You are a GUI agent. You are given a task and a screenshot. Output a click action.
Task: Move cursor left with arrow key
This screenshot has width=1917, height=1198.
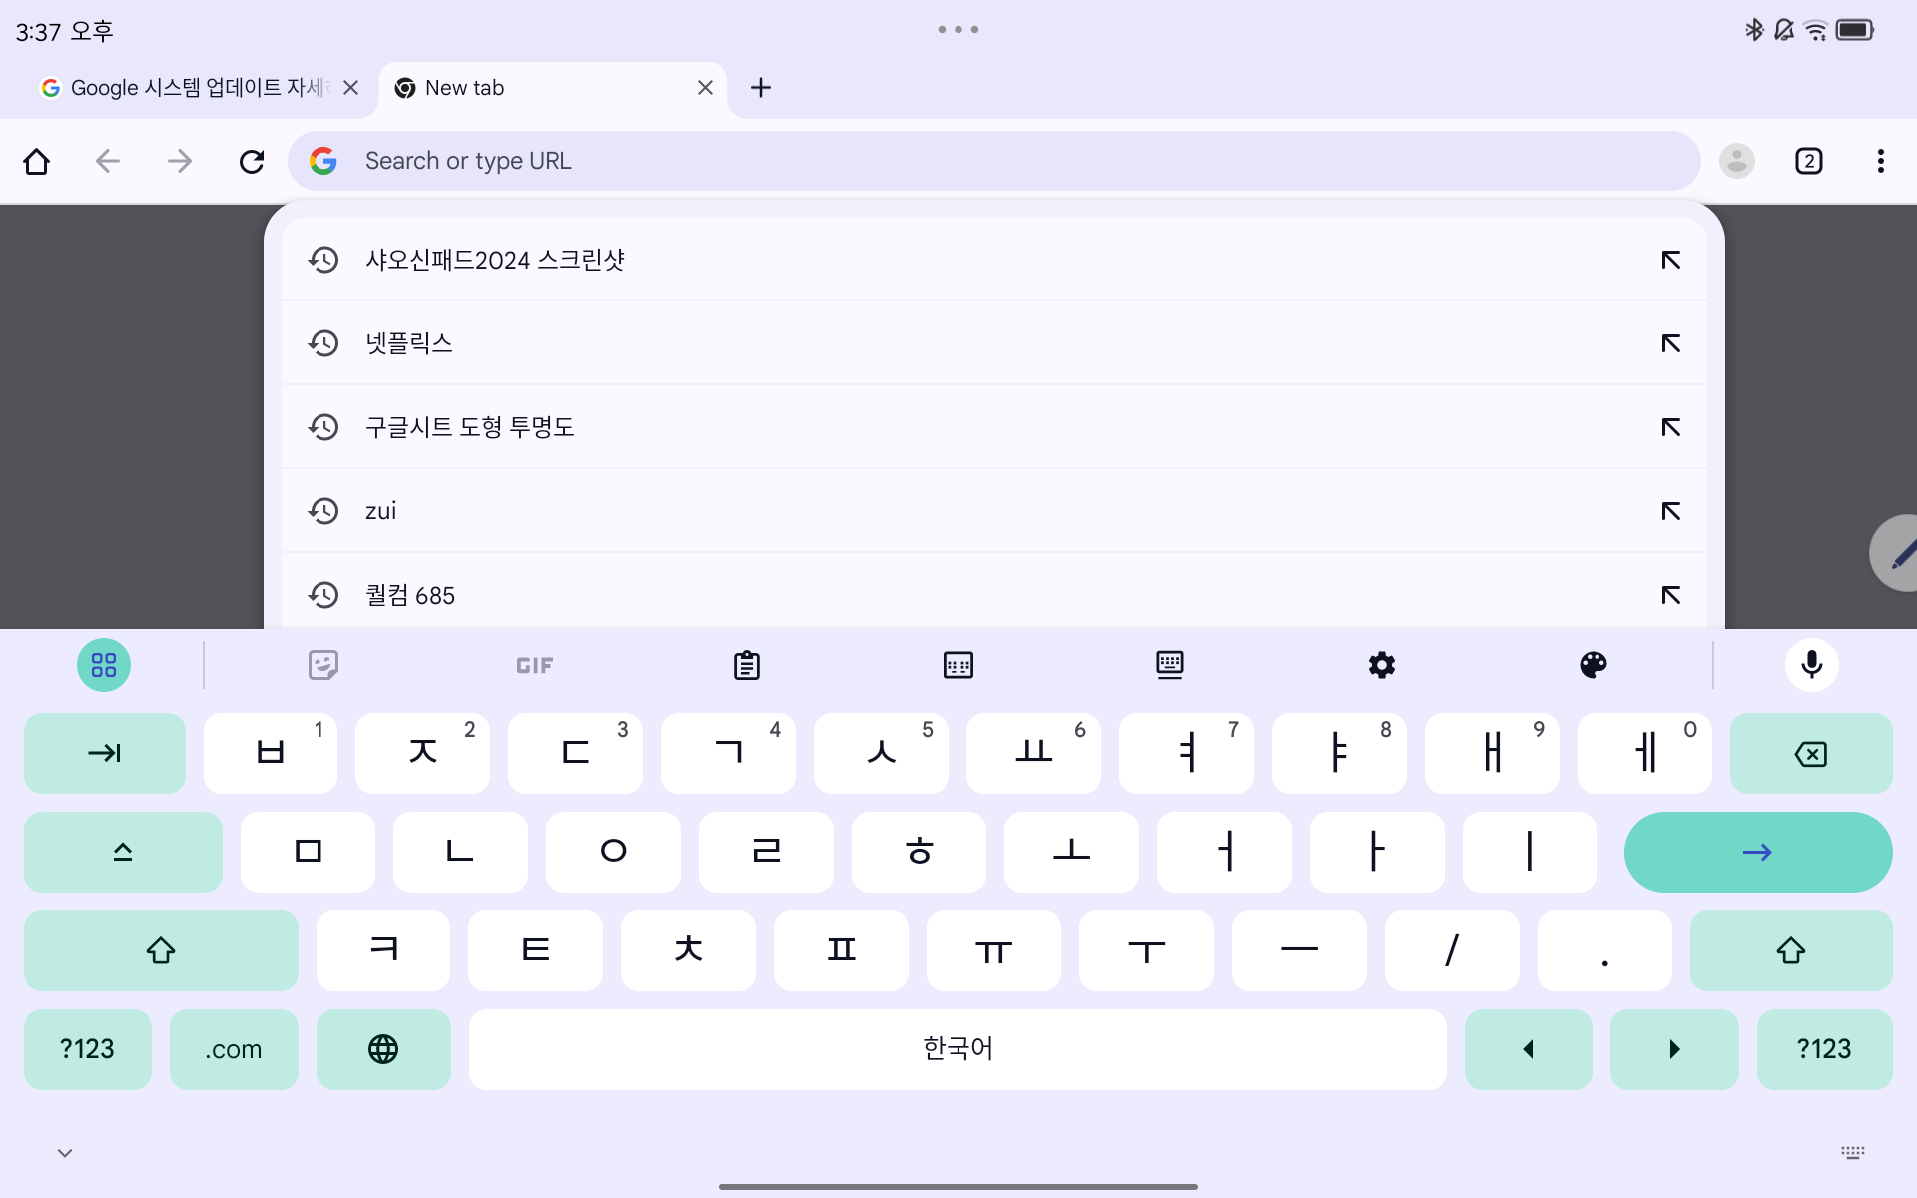click(1529, 1049)
